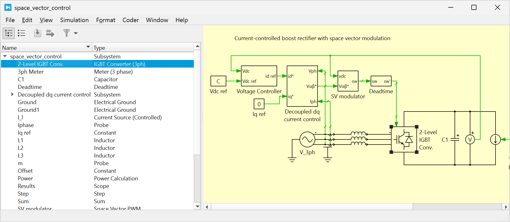This screenshot has height=222, width=510.
Task: Open the filter options dropdown arrow
Action: pos(76,33)
